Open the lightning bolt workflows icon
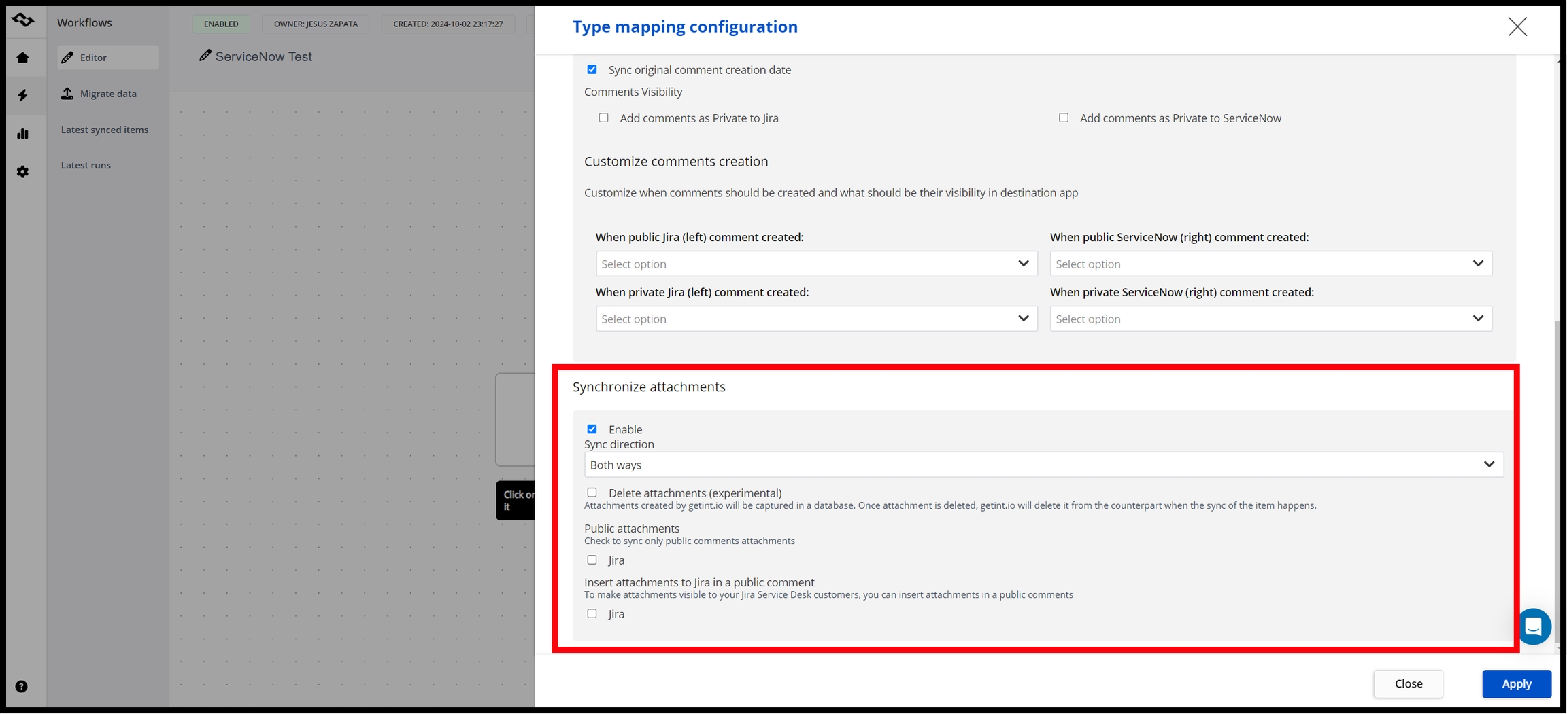Image resolution: width=1567 pixels, height=714 pixels. (x=23, y=95)
